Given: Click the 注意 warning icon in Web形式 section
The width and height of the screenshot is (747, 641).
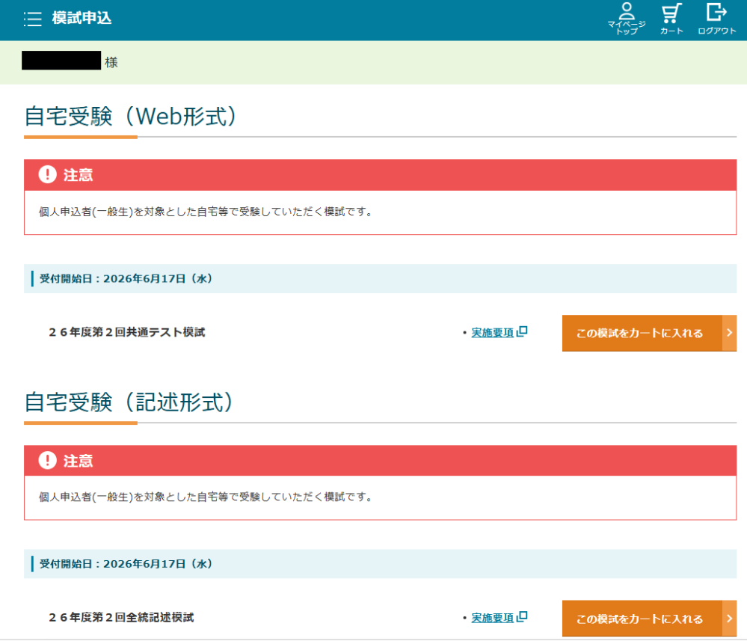Looking at the screenshot, I should click(x=48, y=174).
